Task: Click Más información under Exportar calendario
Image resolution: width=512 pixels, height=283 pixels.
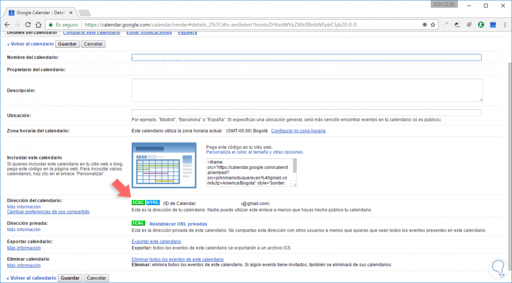Action: pos(24,248)
